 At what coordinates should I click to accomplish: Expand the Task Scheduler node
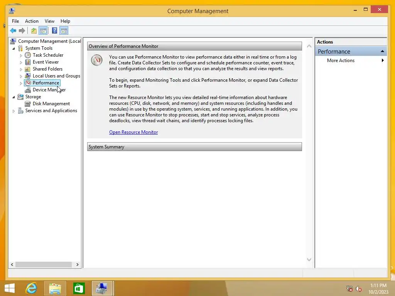coord(21,55)
